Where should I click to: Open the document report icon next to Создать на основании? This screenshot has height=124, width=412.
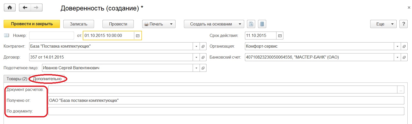[251, 24]
